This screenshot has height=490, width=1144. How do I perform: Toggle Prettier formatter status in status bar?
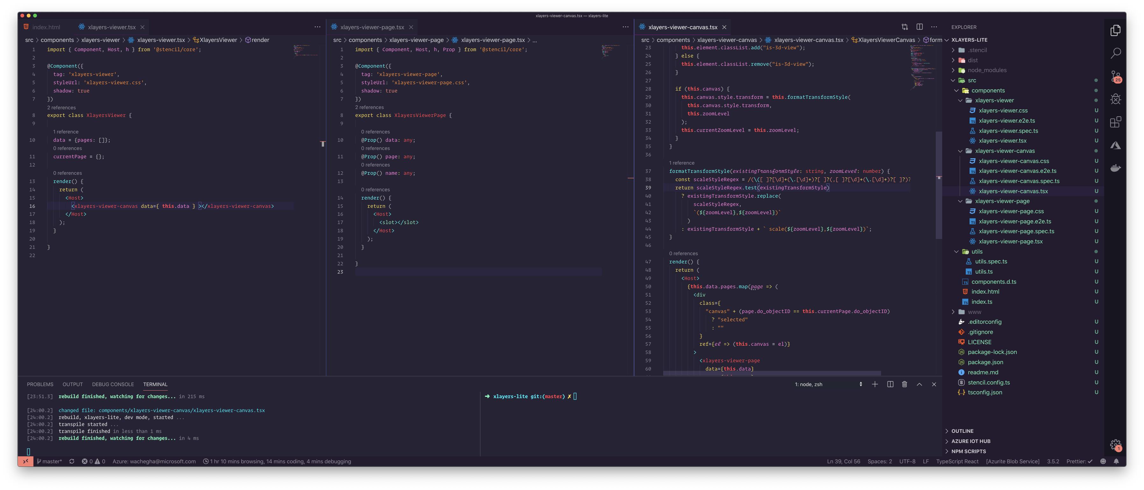click(x=1079, y=461)
